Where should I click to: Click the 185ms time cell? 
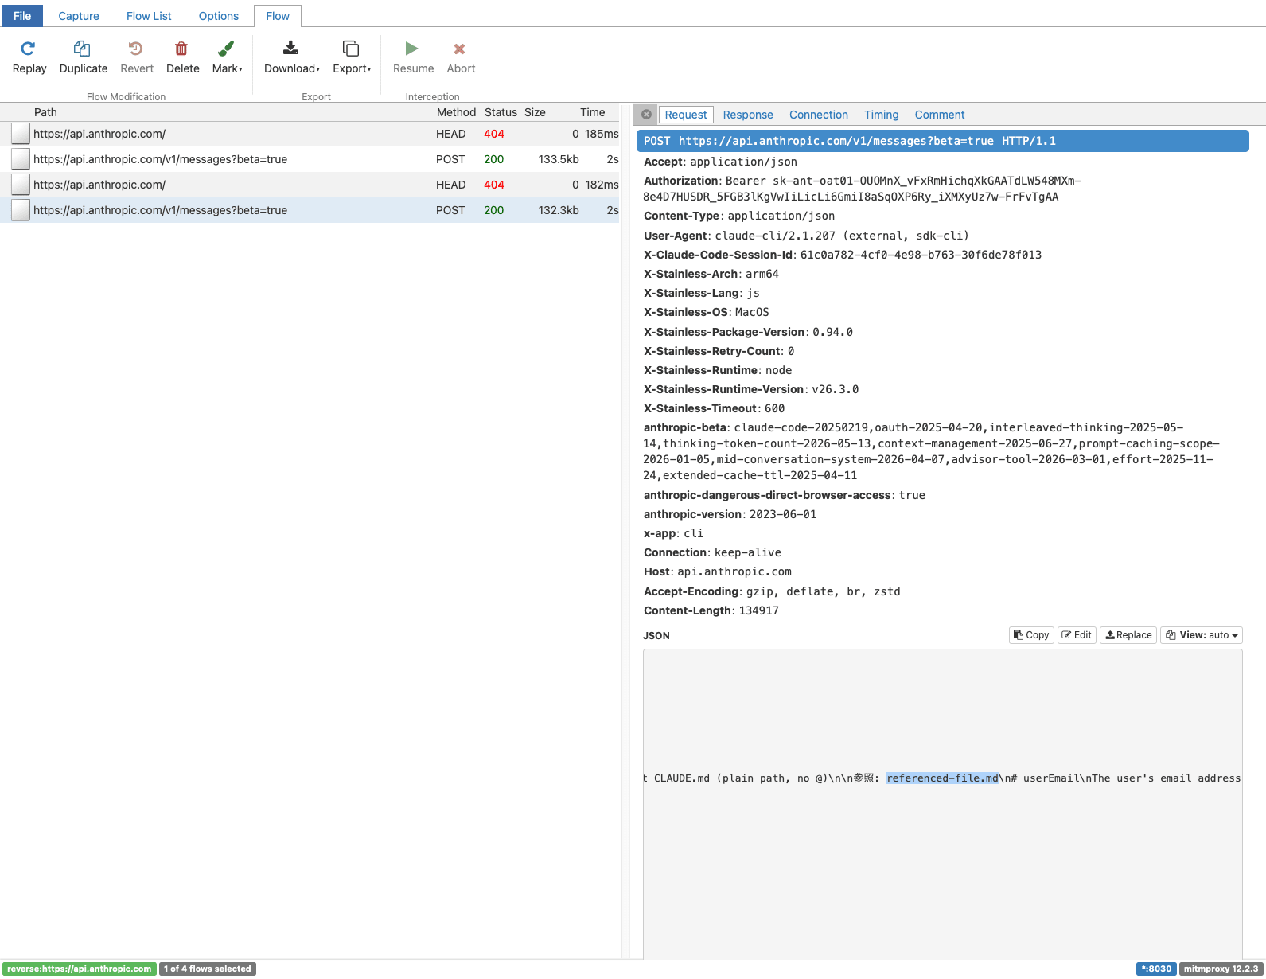point(602,134)
